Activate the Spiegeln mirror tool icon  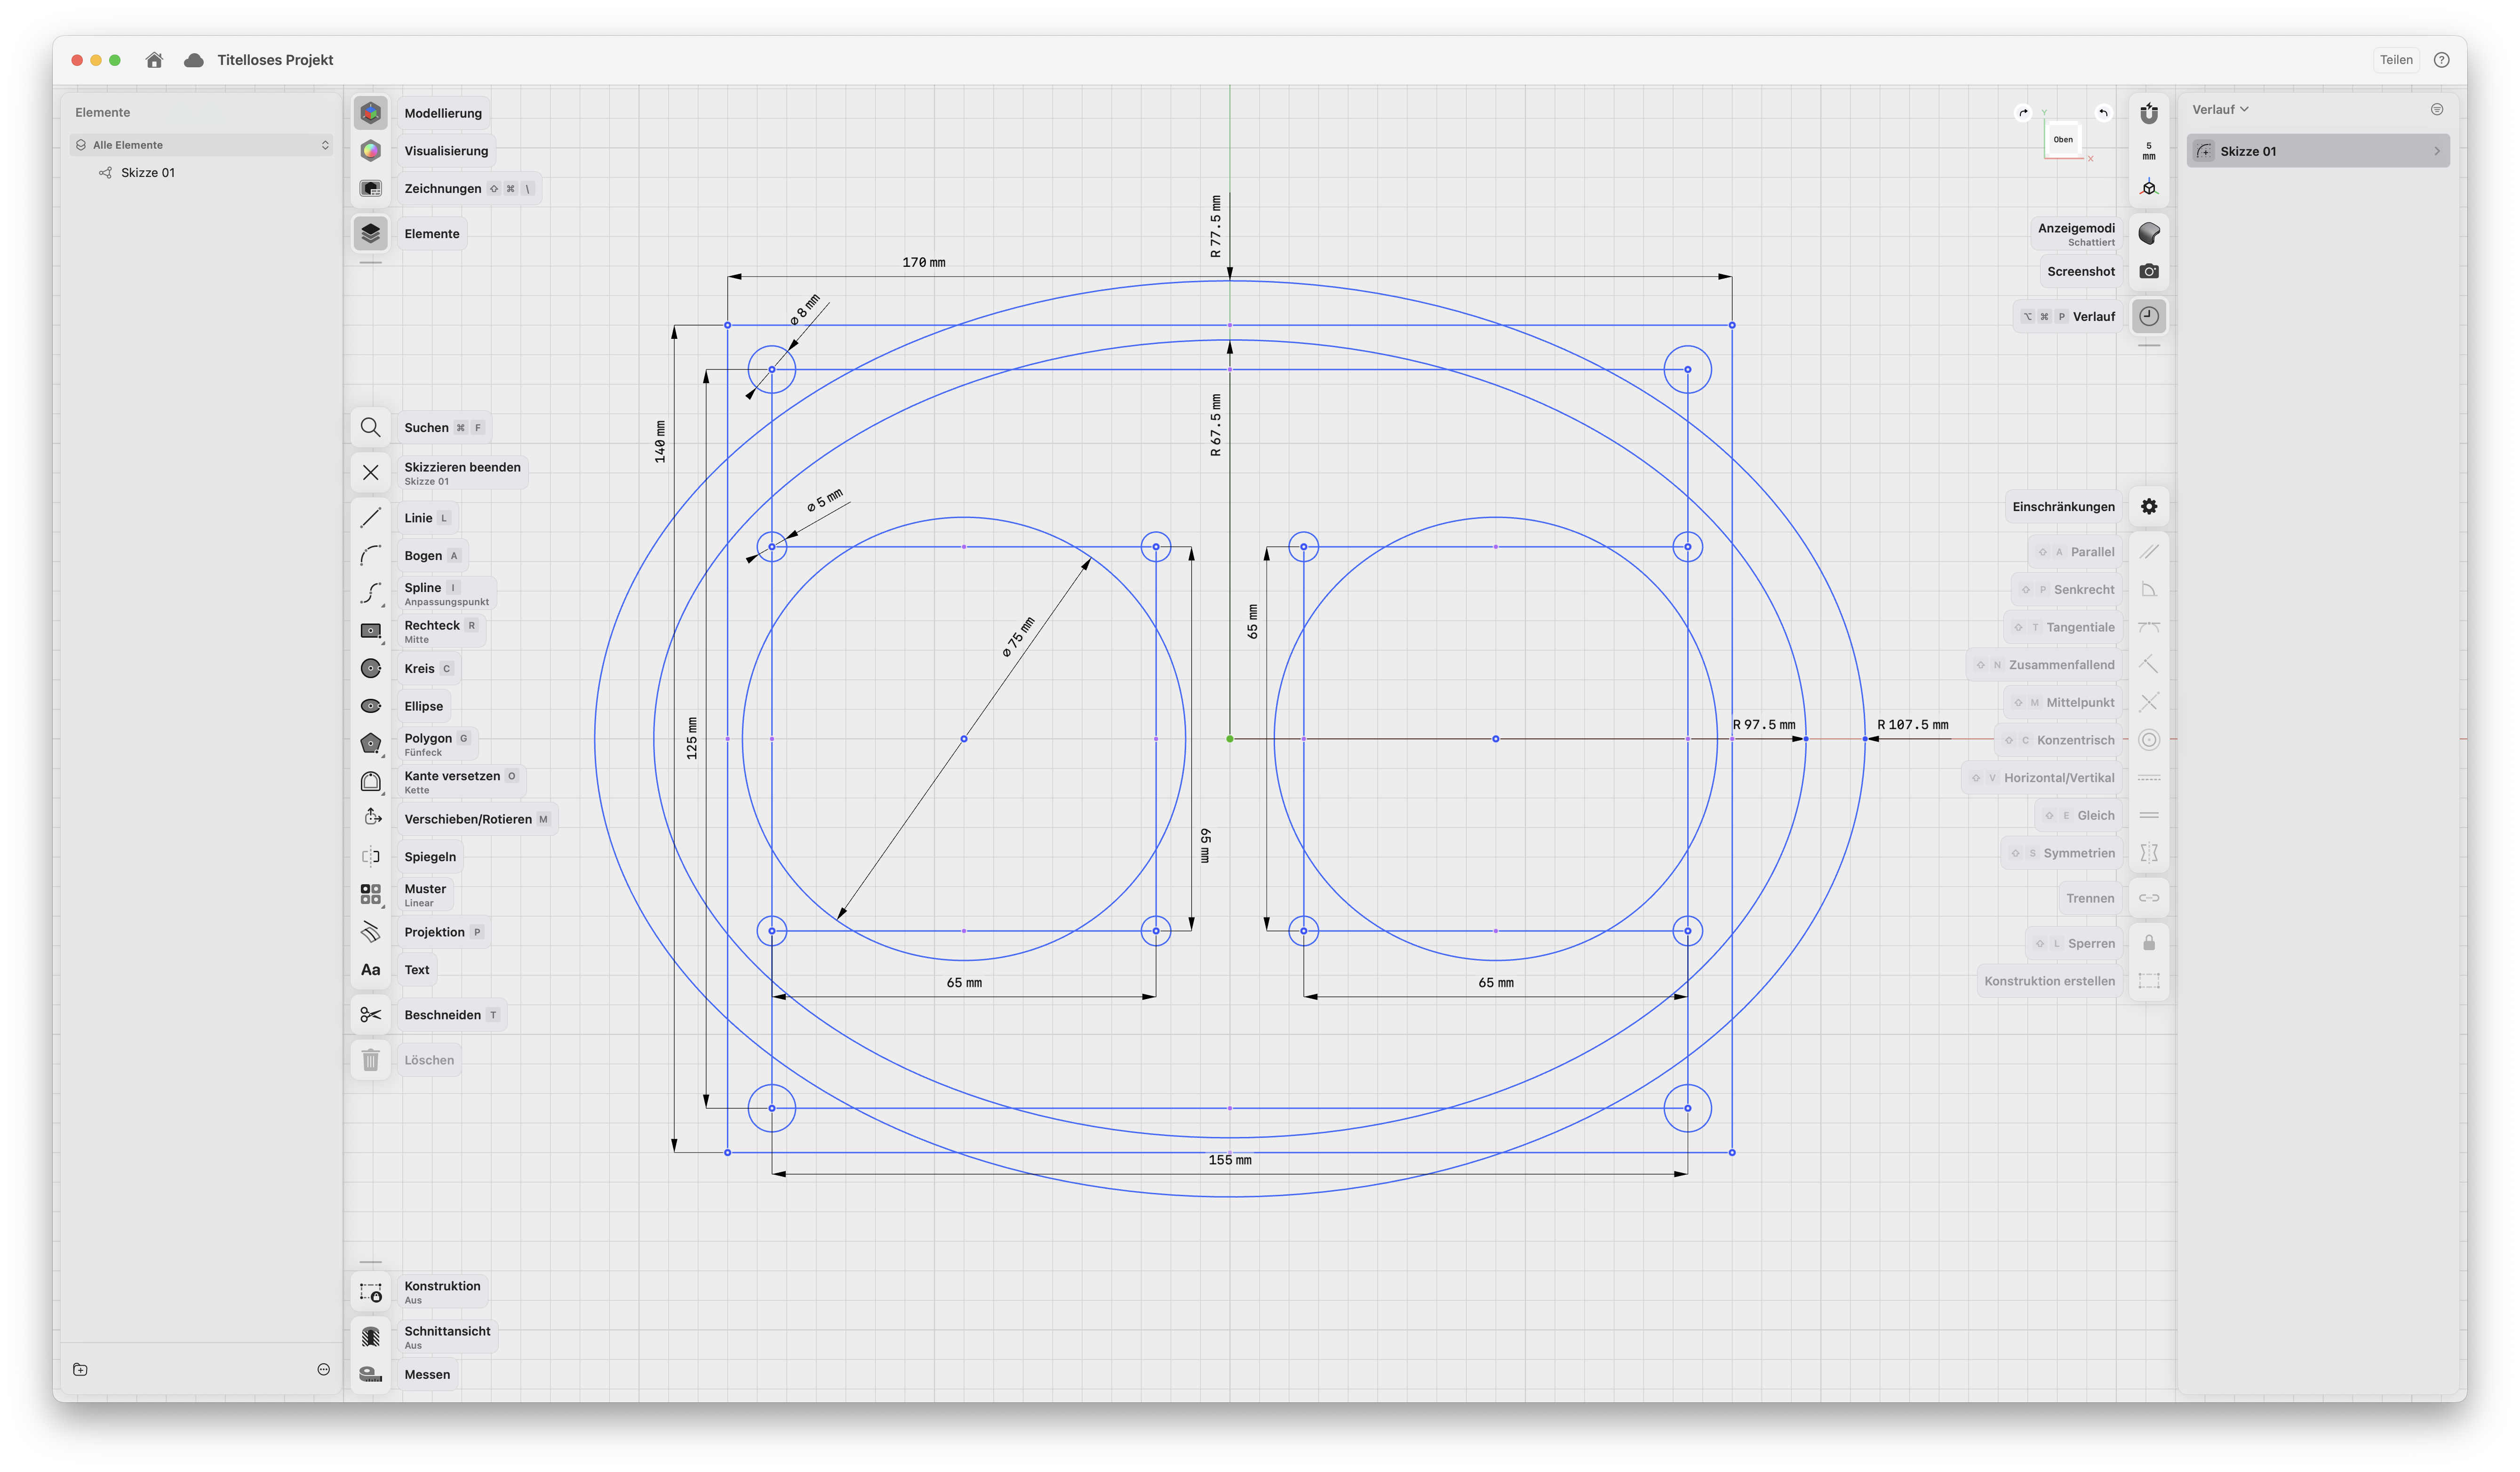(370, 856)
